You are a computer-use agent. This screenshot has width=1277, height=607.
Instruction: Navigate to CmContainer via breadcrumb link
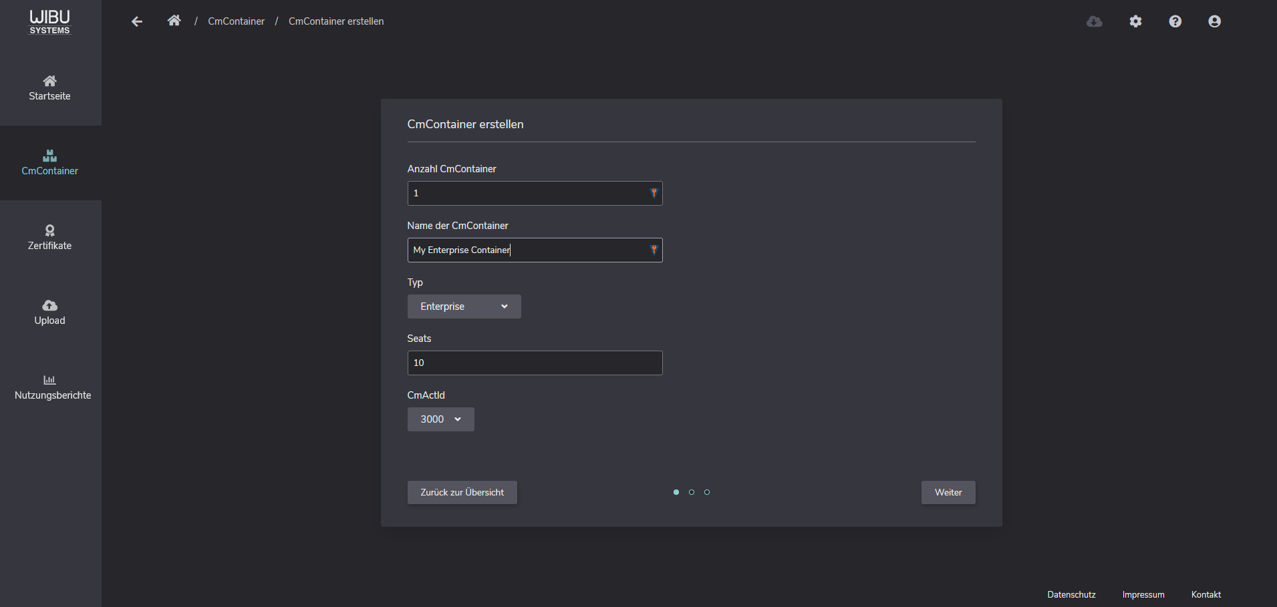236,21
